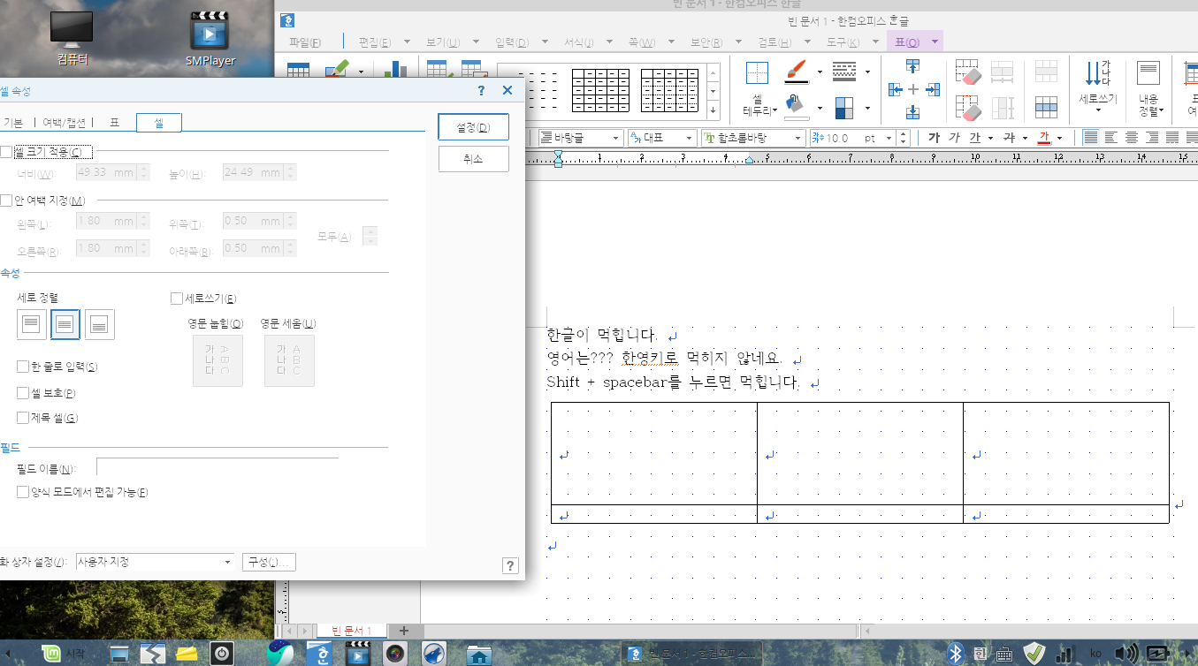
Task: Open the 입력 menu
Action: tap(512, 42)
